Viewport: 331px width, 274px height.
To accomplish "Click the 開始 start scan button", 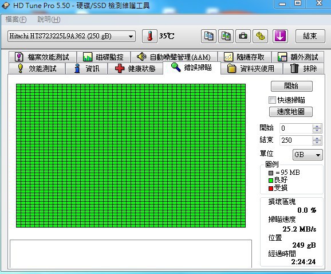I will click(291, 86).
